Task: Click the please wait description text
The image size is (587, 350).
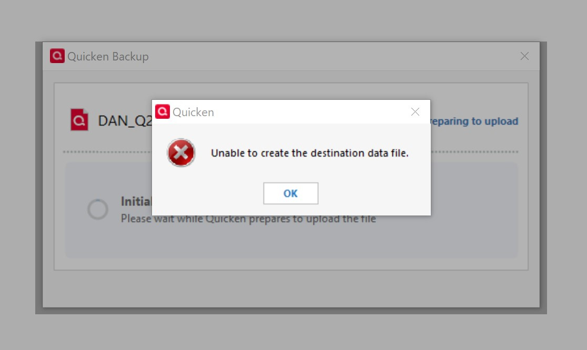Action: [248, 219]
